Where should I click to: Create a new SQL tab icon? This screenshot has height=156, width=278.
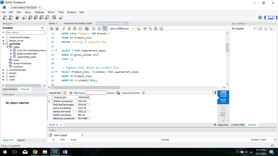point(5,18)
